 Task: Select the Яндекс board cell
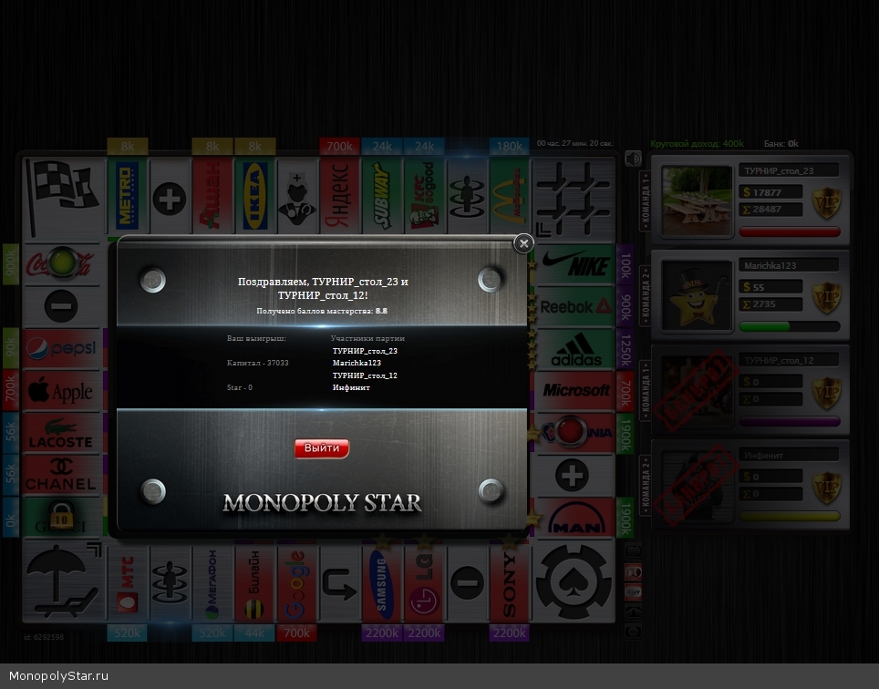tap(340, 195)
